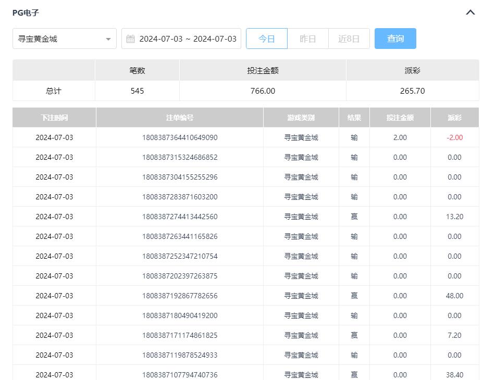Click the total bet amount 766.00
This screenshot has height=380, width=483.
[263, 91]
